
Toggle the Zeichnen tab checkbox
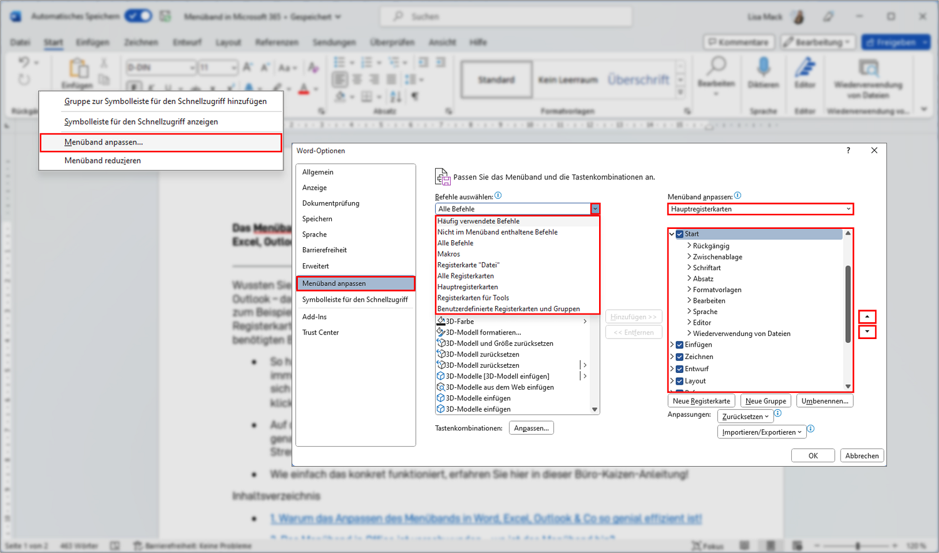(680, 357)
